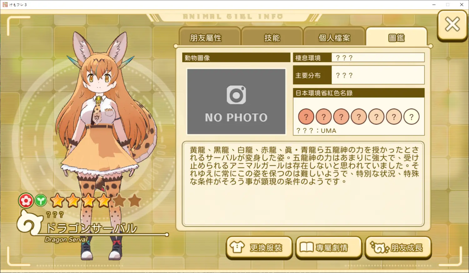Click the 更換服裝 costume button
This screenshot has height=273, width=469.
point(259,248)
